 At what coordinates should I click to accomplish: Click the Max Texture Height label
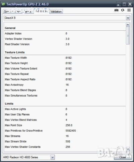(16, 63)
